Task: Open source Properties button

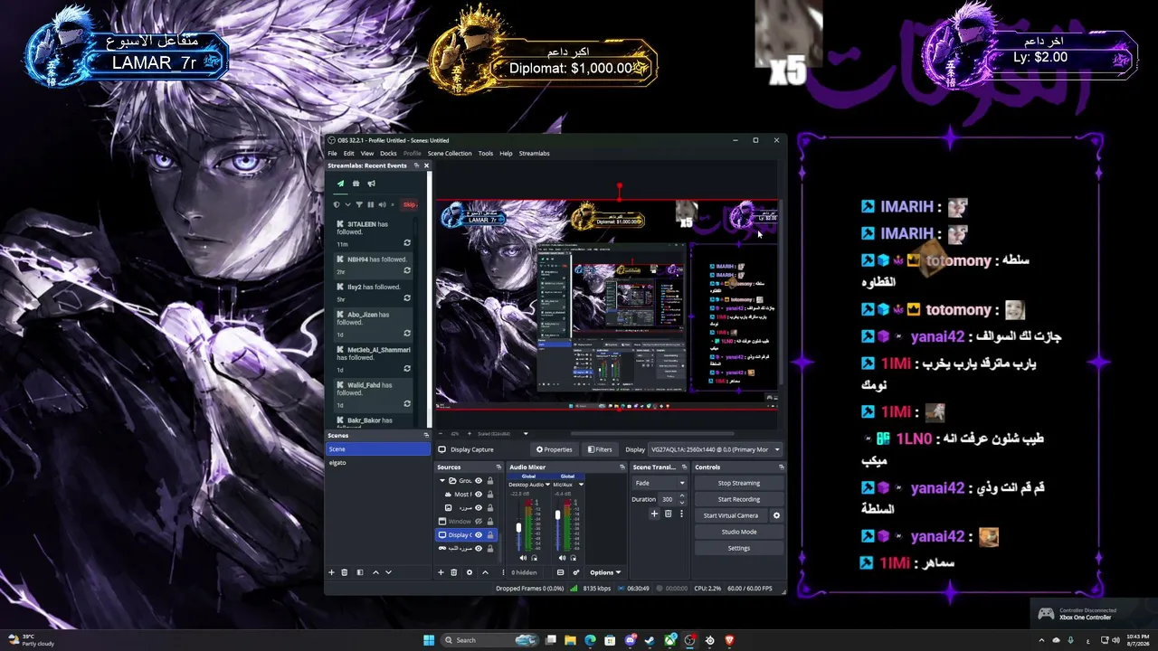Action: coord(555,449)
